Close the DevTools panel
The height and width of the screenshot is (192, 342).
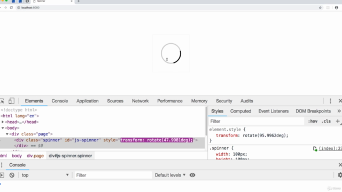(340, 101)
